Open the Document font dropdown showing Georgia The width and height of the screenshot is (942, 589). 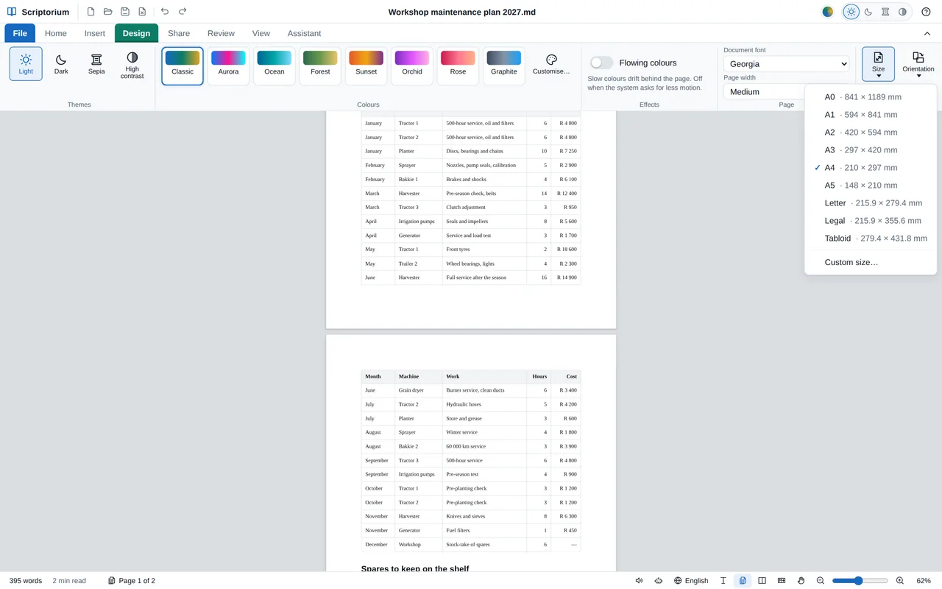point(786,64)
